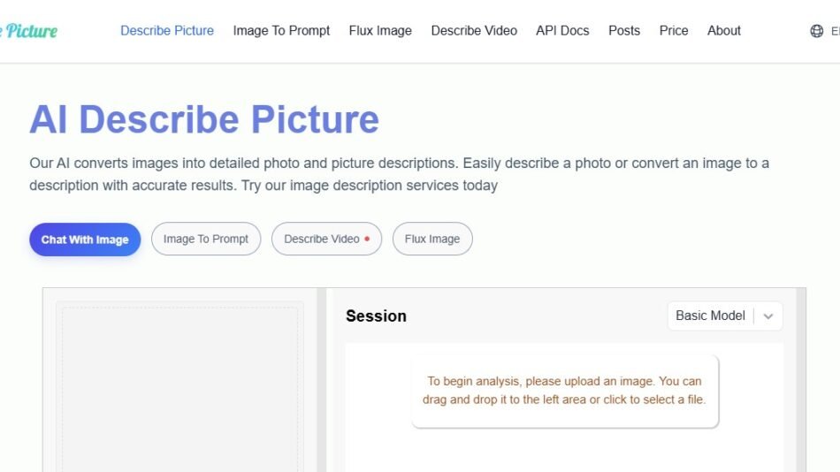This screenshot has height=472, width=840.
Task: Click the AI Describe Picture heading
Action: (204, 119)
